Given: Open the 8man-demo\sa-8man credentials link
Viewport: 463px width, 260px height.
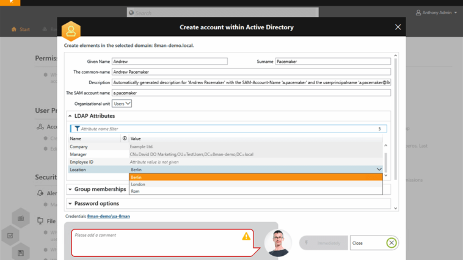Looking at the screenshot, I should [x=108, y=216].
